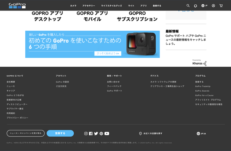Open ディストリビューター footer link
Image resolution: width=231 pixels, height=151 pixels.
(17, 104)
